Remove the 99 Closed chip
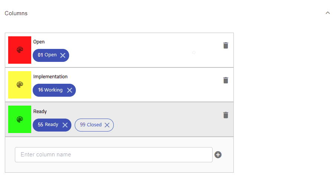The height and width of the screenshot is (176, 336). point(107,125)
